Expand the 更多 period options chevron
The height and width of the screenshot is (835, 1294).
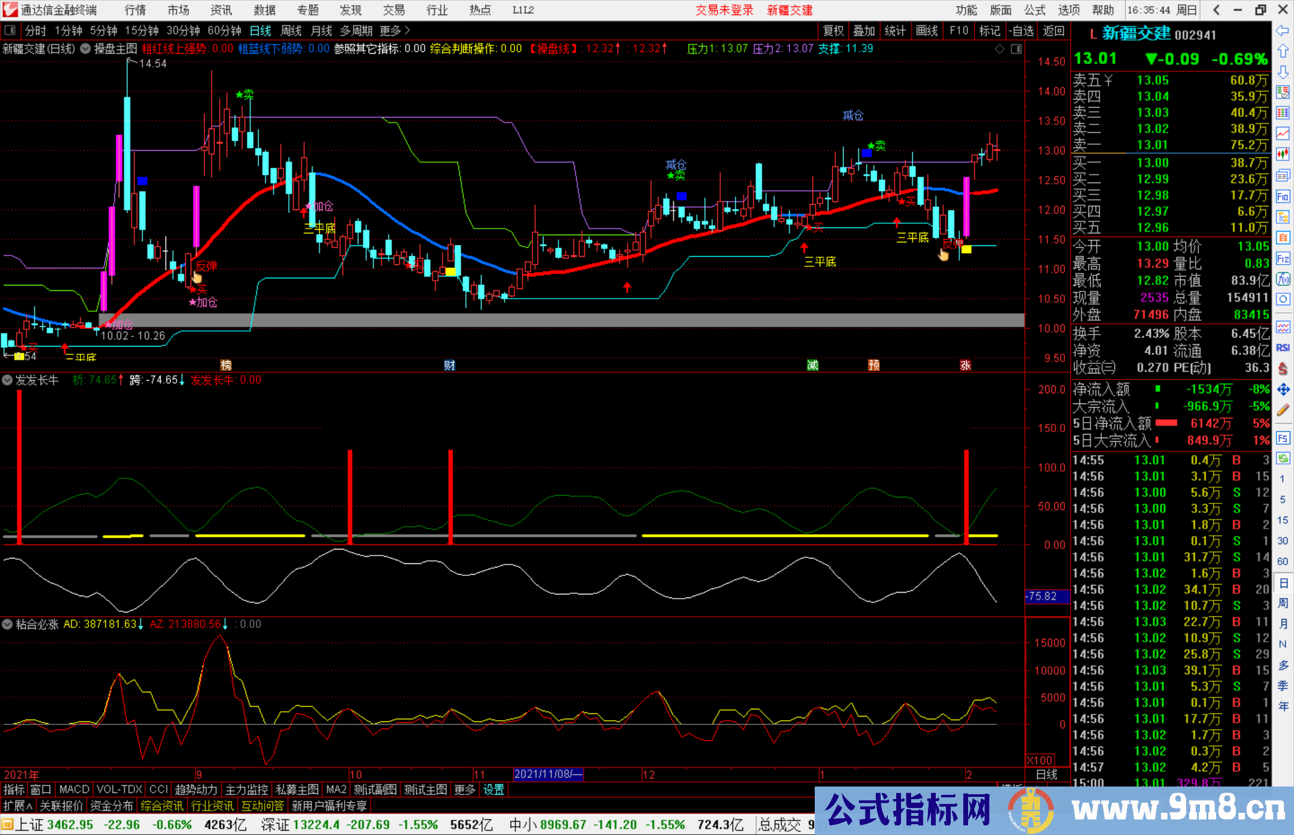(x=407, y=31)
